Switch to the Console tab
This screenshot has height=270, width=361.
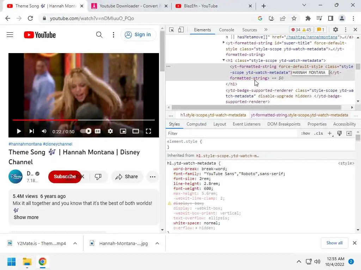(x=226, y=30)
